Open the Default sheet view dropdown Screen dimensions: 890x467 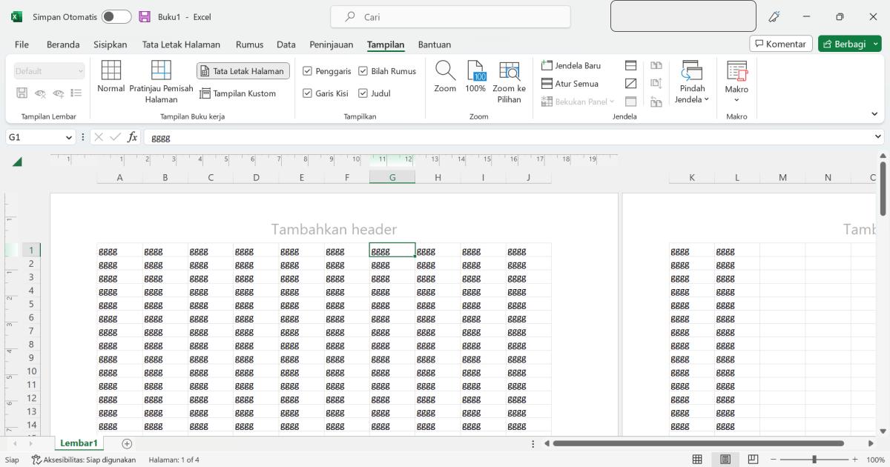pyautogui.click(x=50, y=71)
